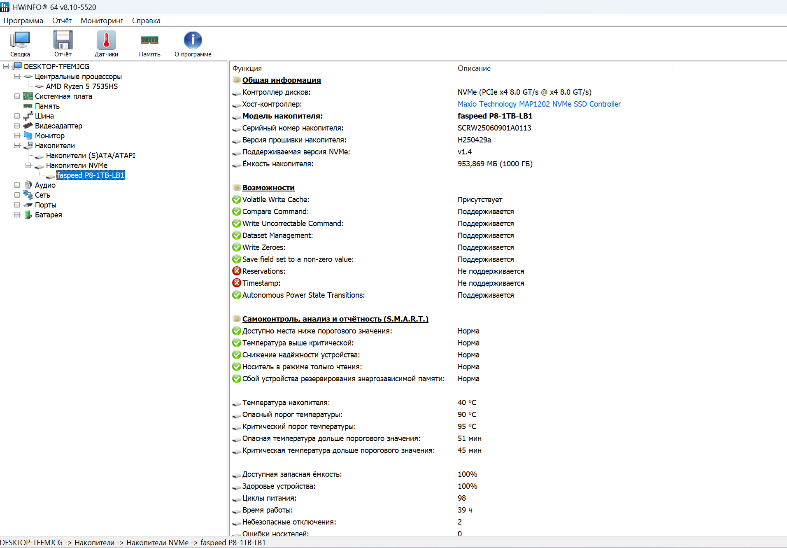Click the status bar path text
This screenshot has width=787, height=548.
[133, 543]
